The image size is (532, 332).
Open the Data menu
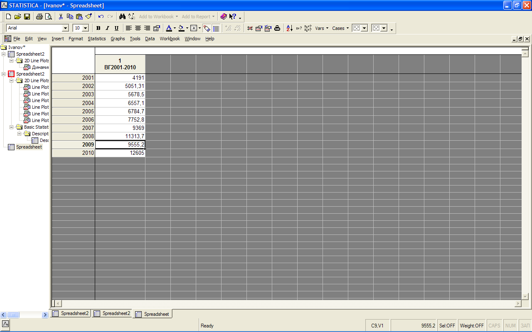click(x=150, y=39)
